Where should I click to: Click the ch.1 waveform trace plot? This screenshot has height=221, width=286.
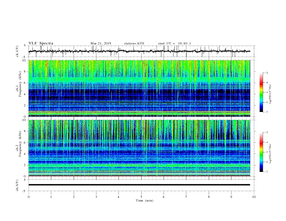(139, 51)
